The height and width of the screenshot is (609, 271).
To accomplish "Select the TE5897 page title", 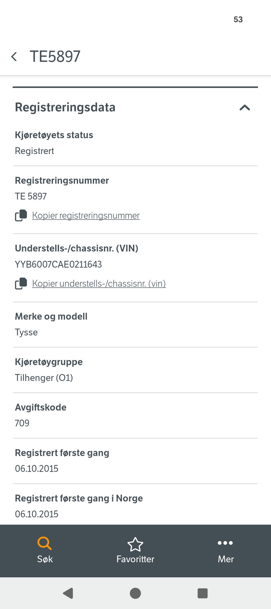I will (x=55, y=57).
